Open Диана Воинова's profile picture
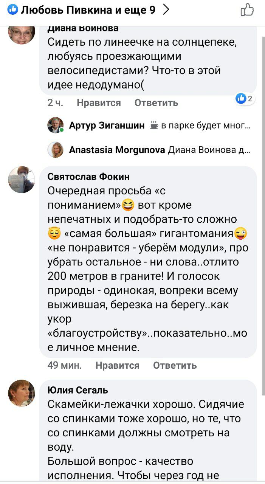 (22, 33)
